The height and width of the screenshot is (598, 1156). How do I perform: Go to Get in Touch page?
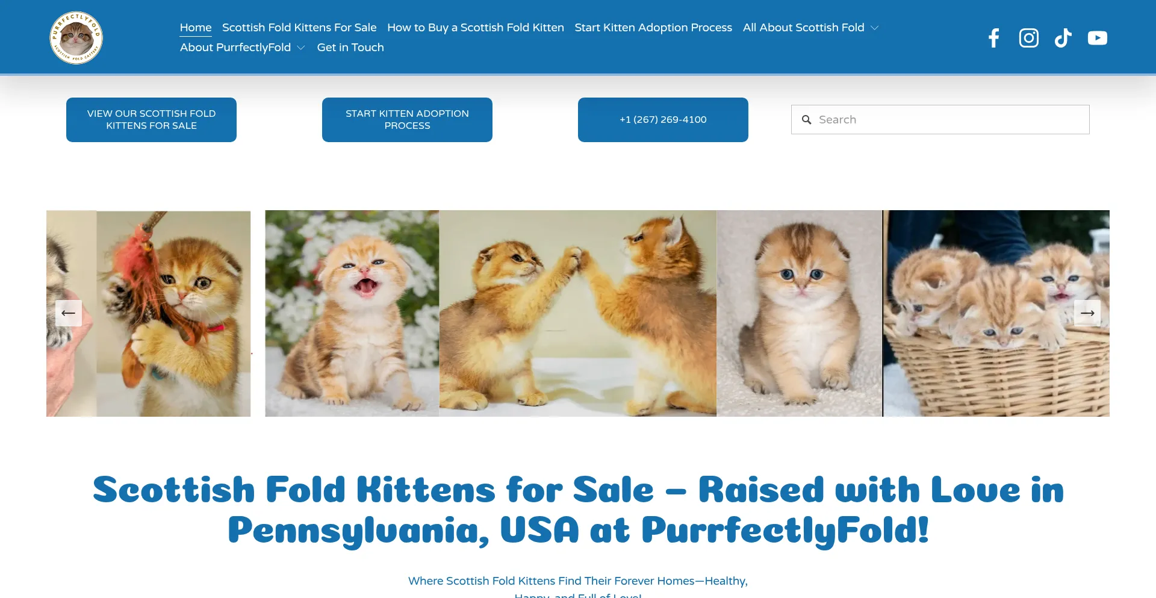pyautogui.click(x=350, y=48)
